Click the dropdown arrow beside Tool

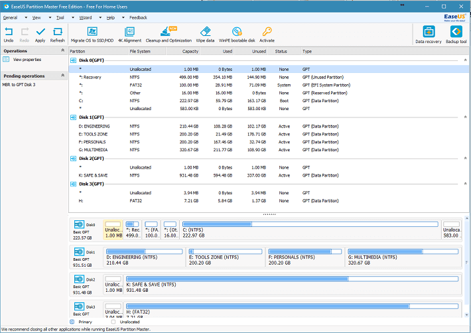point(73,18)
